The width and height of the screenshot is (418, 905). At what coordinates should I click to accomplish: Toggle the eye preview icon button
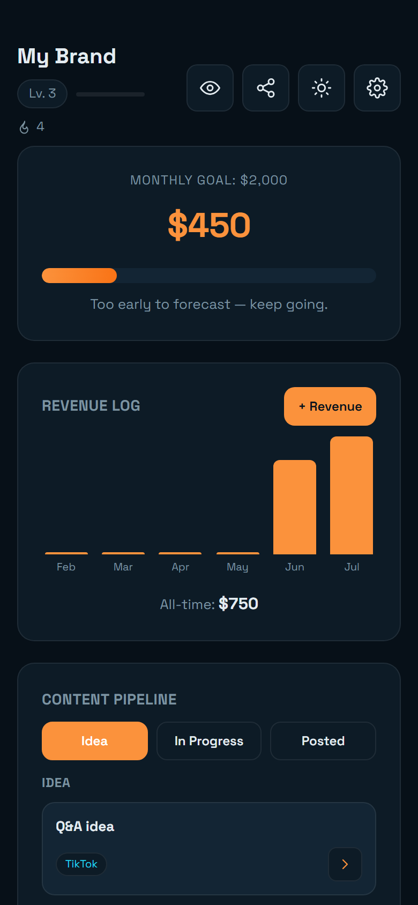tap(210, 88)
